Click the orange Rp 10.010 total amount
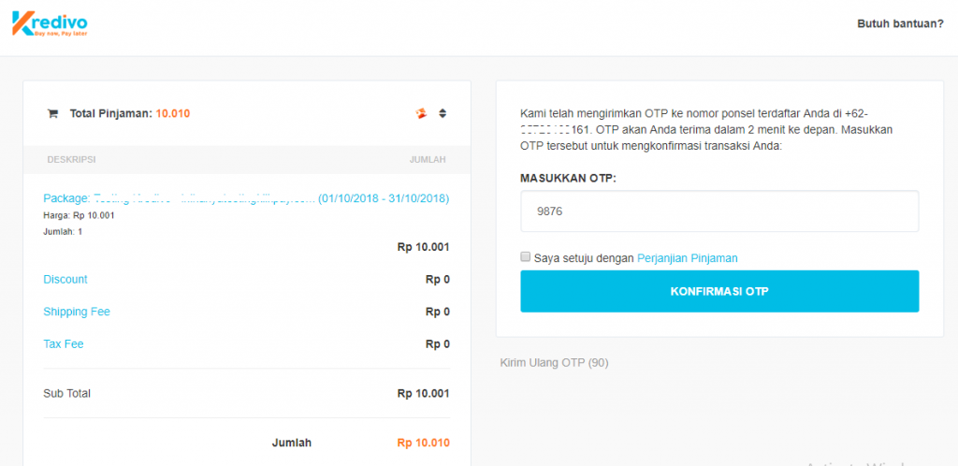 click(x=423, y=443)
